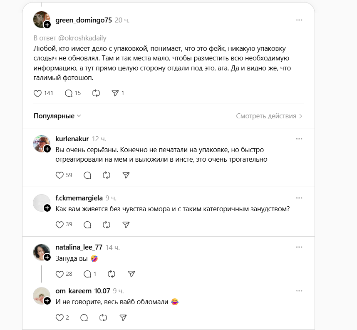The image size is (357, 330).
Task: Open Смотреть действия activity link
Action: point(269,116)
